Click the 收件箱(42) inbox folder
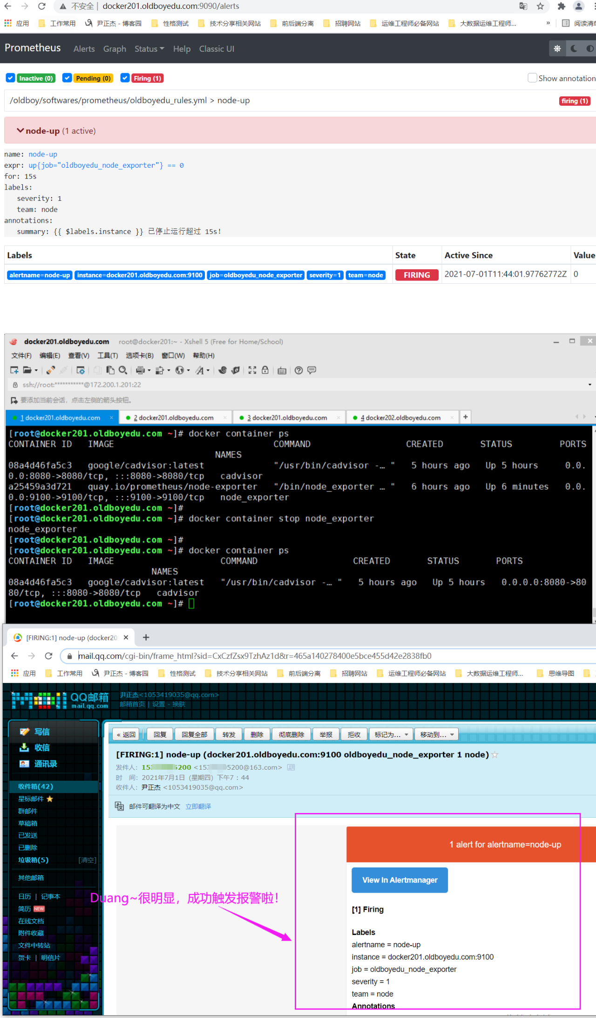Viewport: 596px width, 1018px height. tap(35, 786)
